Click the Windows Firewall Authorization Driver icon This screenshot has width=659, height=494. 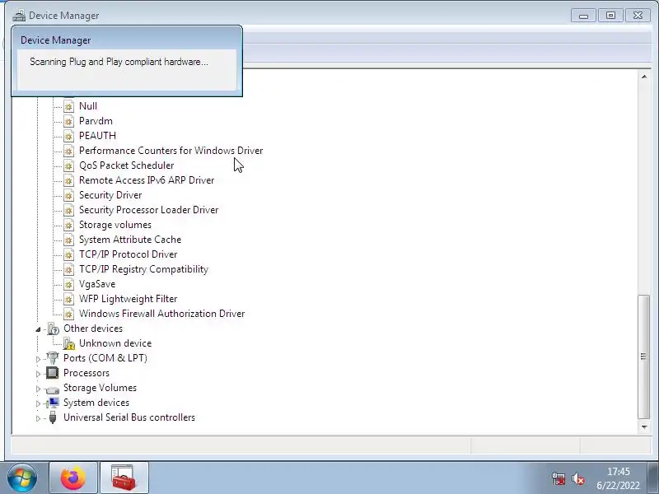tap(68, 314)
